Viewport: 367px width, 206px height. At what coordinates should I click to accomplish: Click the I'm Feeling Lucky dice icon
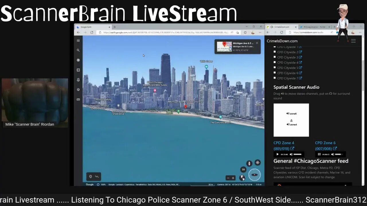[78, 70]
